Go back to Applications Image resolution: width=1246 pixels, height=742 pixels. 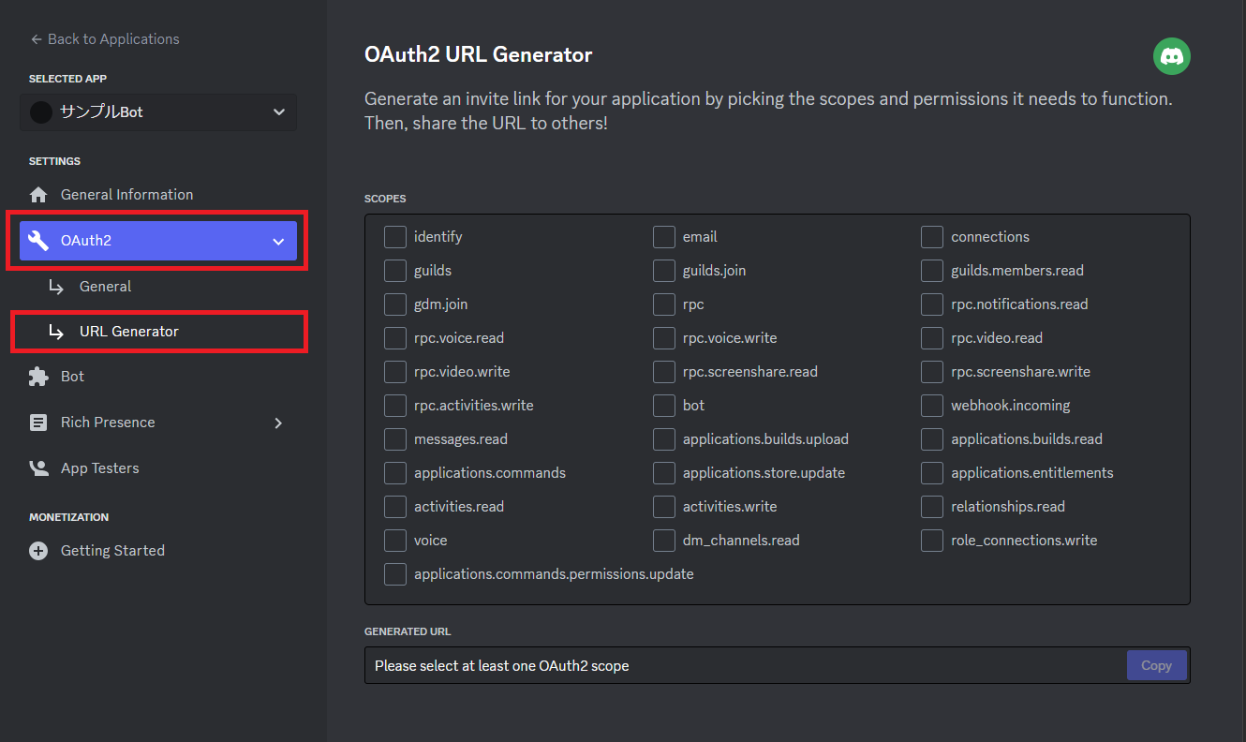point(105,39)
